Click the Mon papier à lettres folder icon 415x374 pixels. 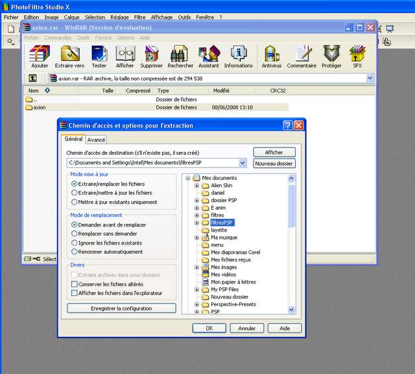coord(206,282)
